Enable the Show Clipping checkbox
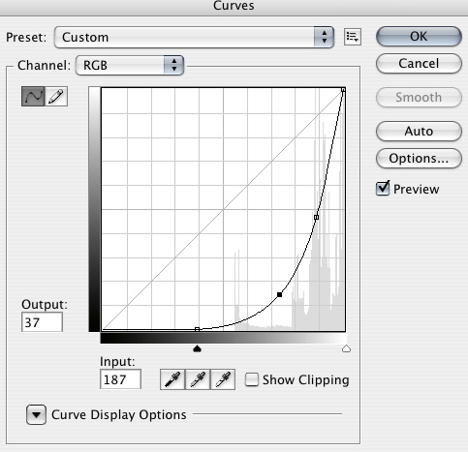This screenshot has width=468, height=452. tap(252, 379)
